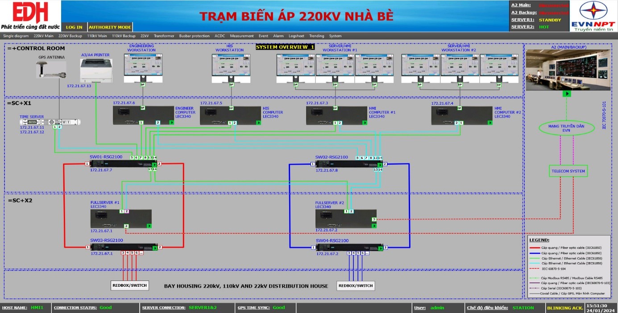Screen dimensions: 618x313
Task: Click the MẠNG TRUYỀN DẪN EVN ellipse
Action: [x=566, y=128]
